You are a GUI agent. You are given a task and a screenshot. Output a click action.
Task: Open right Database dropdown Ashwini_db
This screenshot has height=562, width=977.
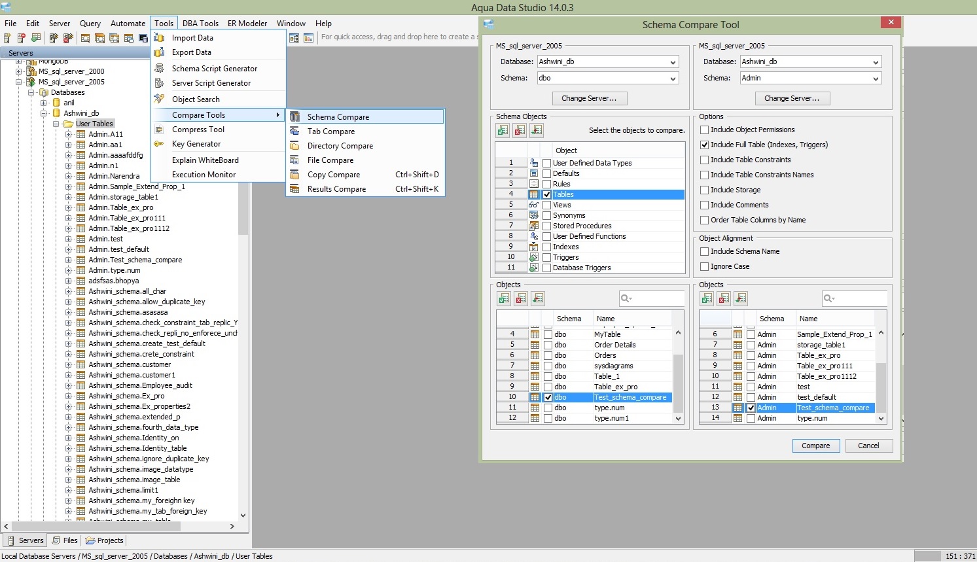tap(811, 61)
